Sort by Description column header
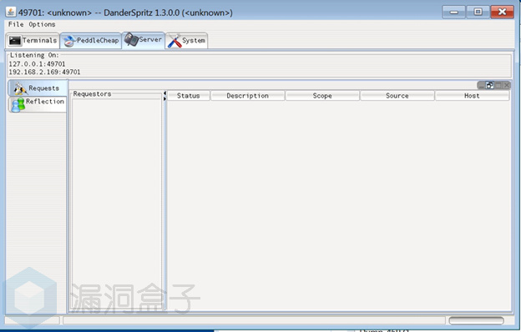Image resolution: width=521 pixels, height=332 pixels. [x=247, y=96]
